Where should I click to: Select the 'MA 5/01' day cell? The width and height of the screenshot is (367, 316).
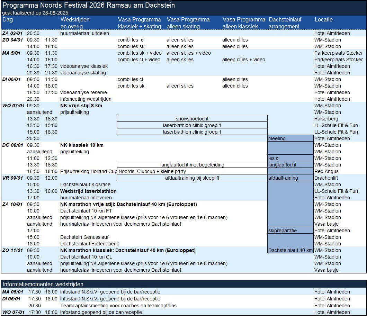pos(11,53)
